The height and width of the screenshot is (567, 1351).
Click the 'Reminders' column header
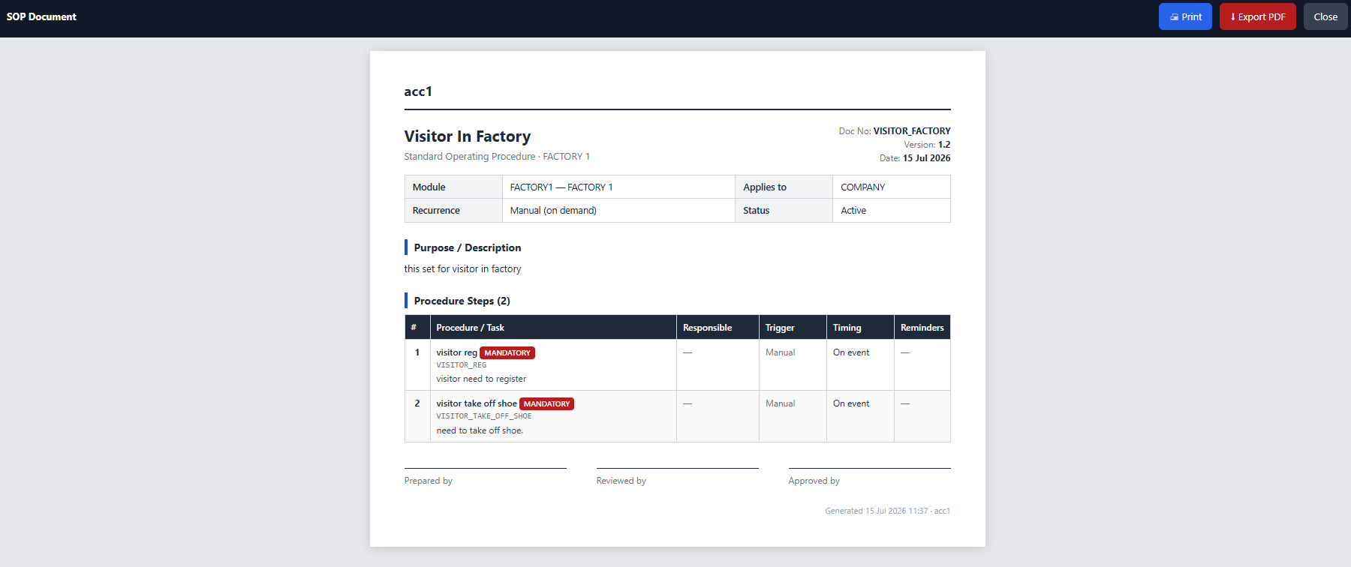point(922,328)
